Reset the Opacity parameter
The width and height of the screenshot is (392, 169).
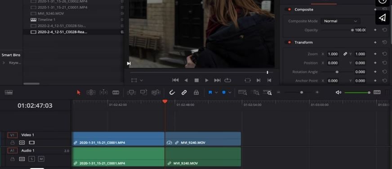click(x=385, y=30)
